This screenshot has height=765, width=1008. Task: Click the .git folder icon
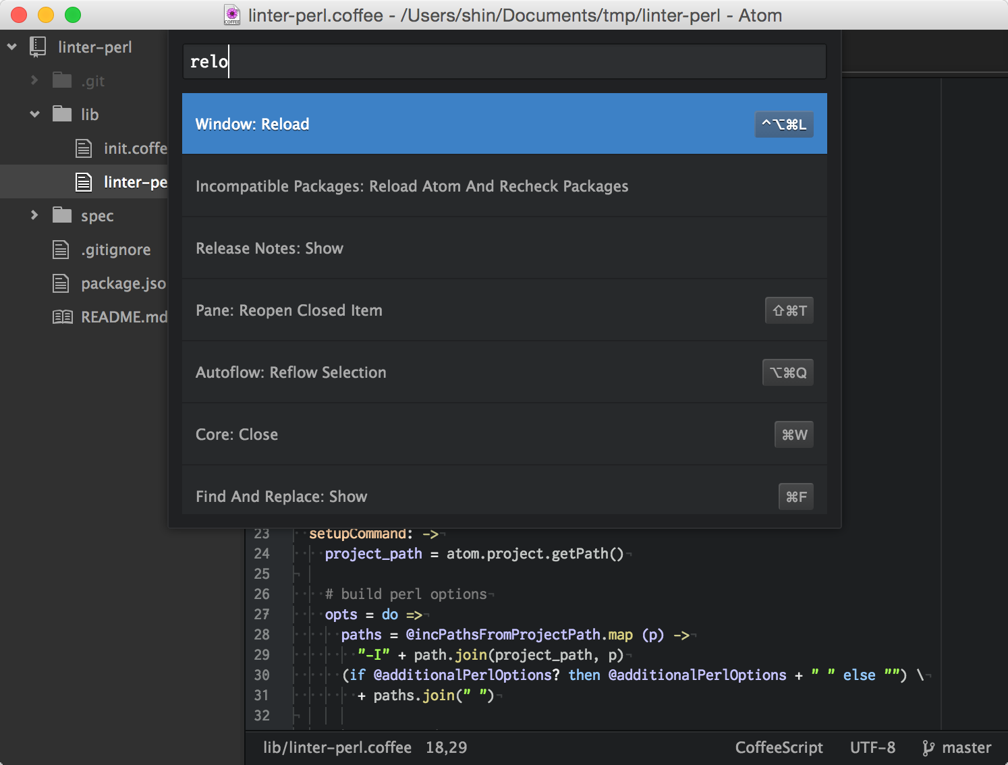pos(62,81)
